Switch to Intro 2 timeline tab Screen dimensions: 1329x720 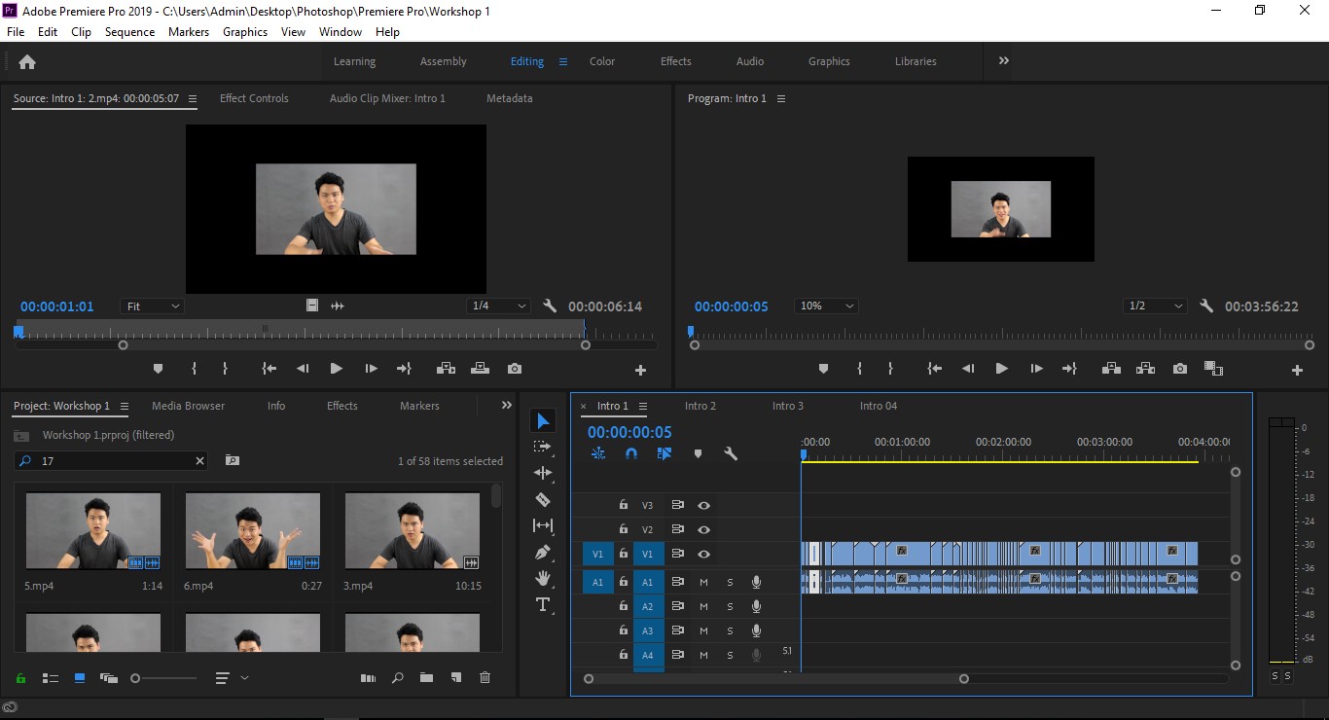coord(700,406)
